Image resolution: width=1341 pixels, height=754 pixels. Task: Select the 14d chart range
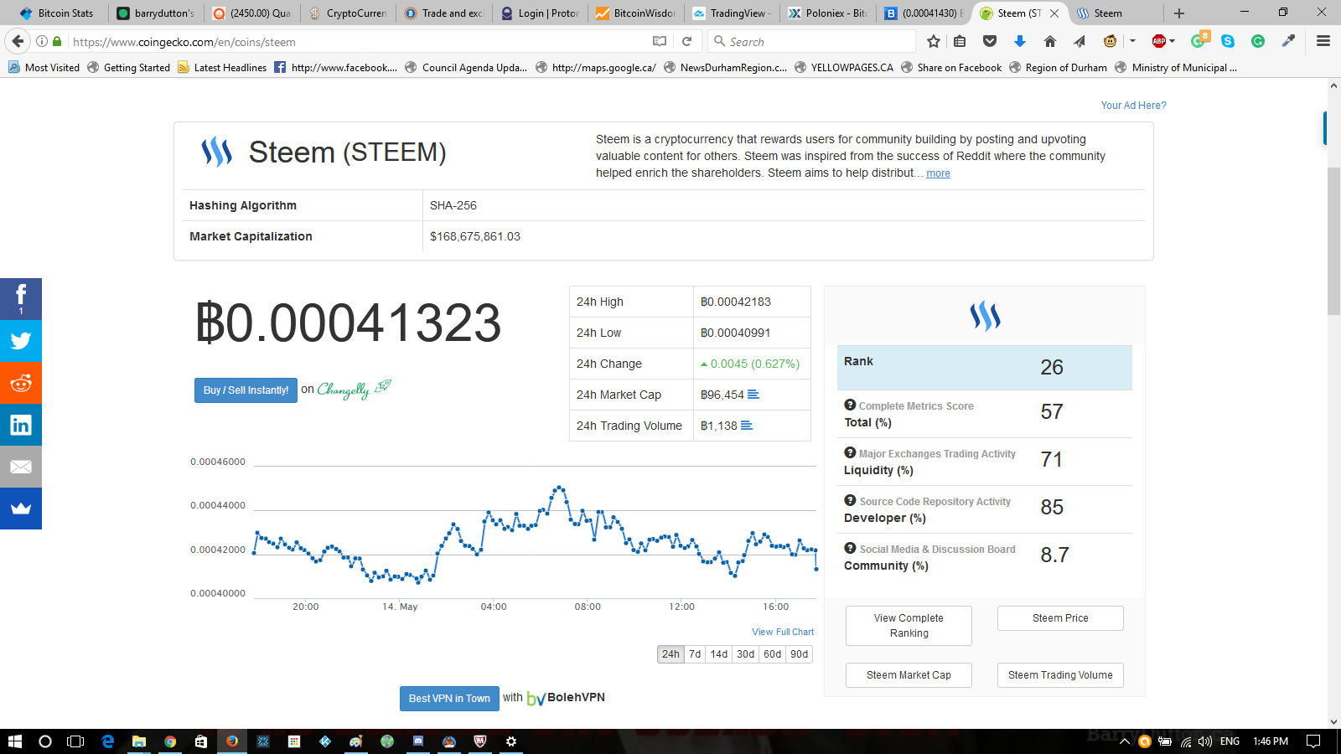pos(719,654)
